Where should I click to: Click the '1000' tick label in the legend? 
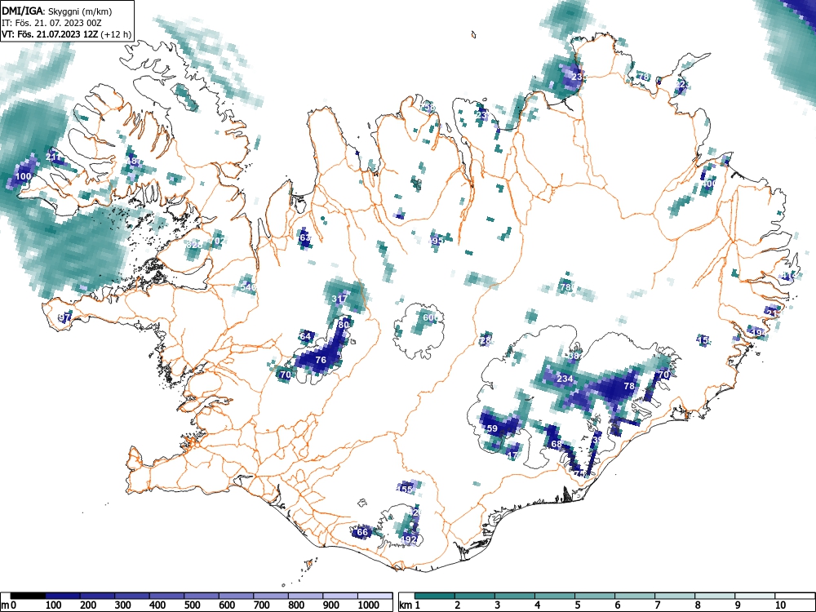(x=369, y=605)
